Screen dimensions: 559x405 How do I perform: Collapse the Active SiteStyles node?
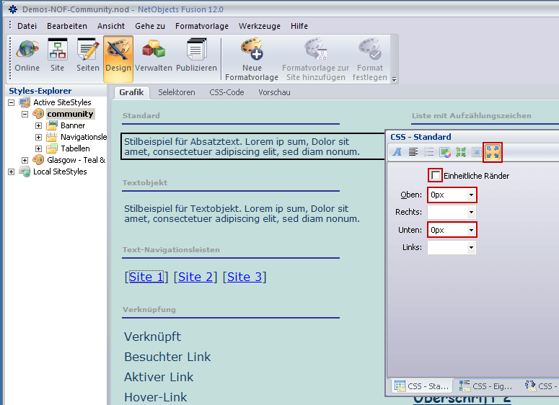click(11, 102)
